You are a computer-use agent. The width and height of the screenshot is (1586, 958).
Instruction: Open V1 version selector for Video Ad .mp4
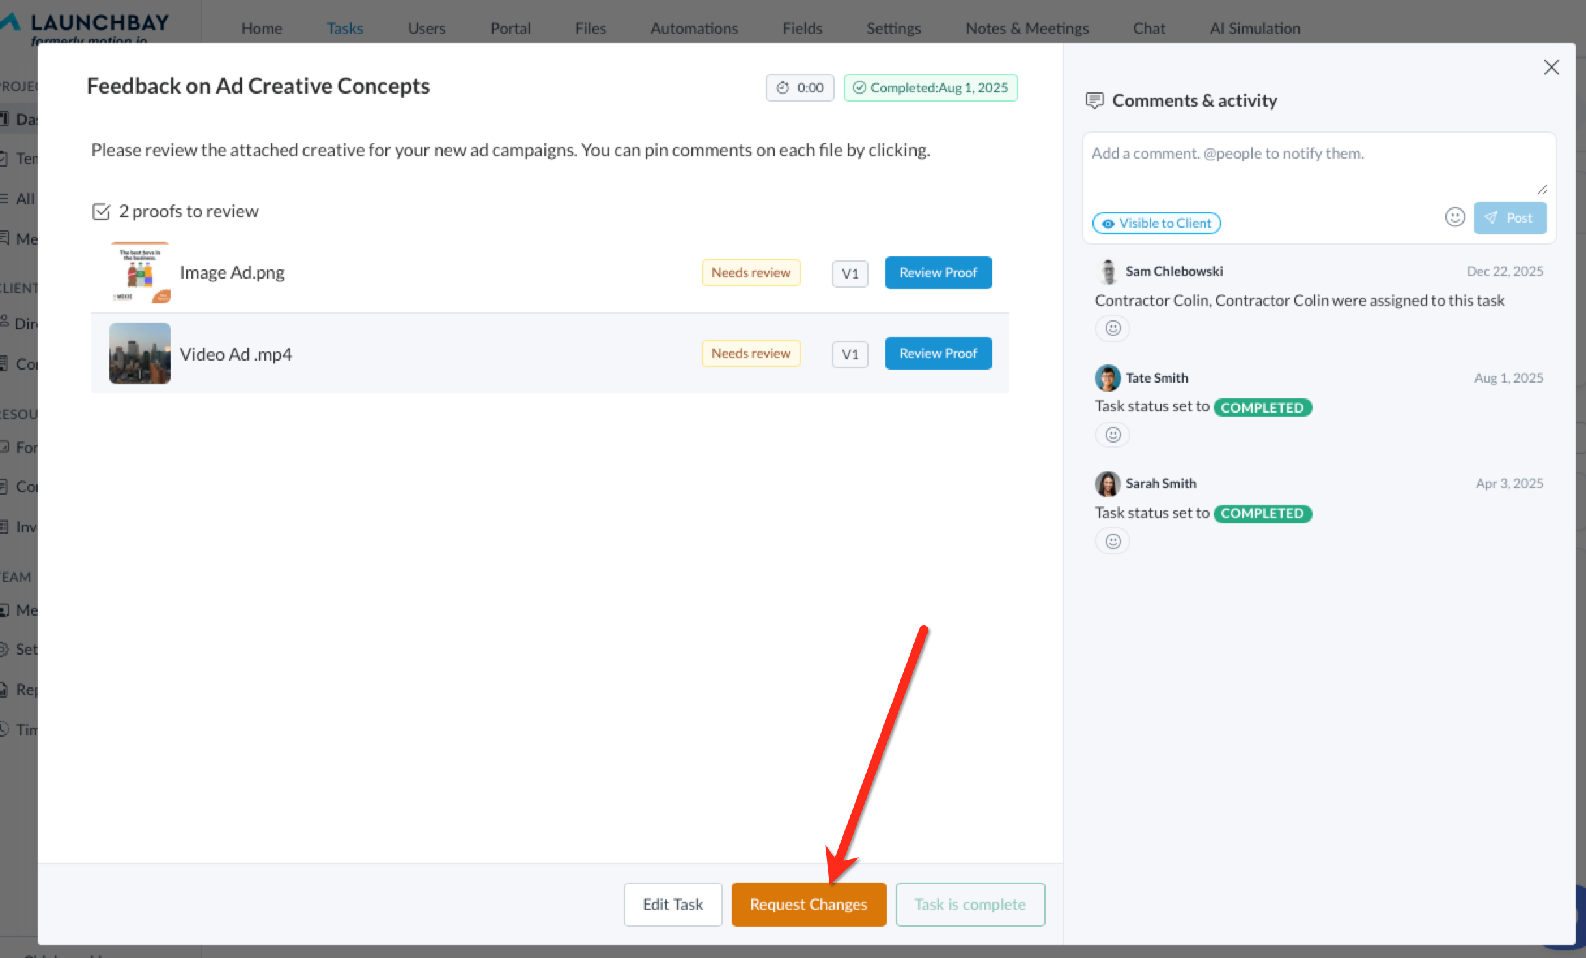[850, 354]
